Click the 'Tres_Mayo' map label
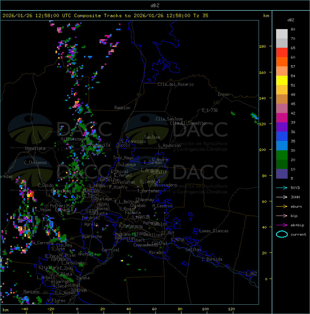Image resolution: width=310 pixels, height=314 pixels. coord(123,158)
